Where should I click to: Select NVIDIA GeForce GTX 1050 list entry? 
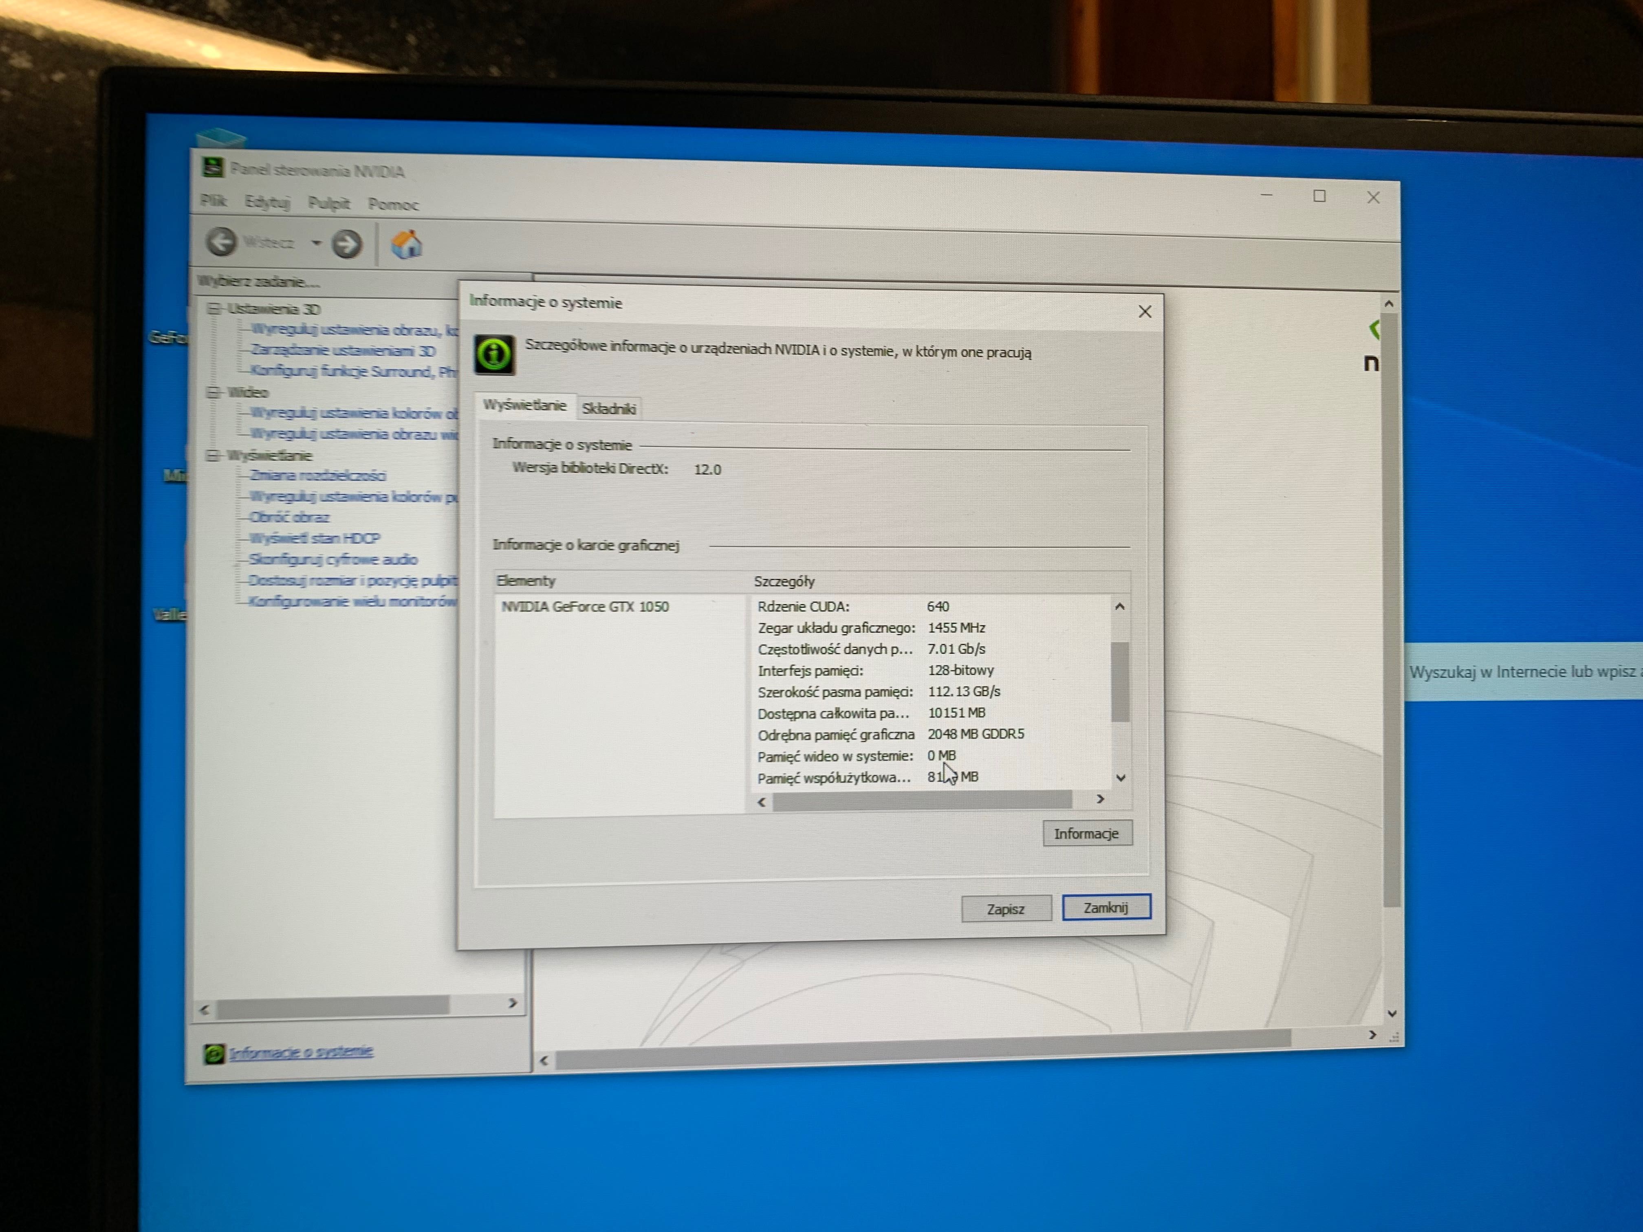click(x=585, y=607)
